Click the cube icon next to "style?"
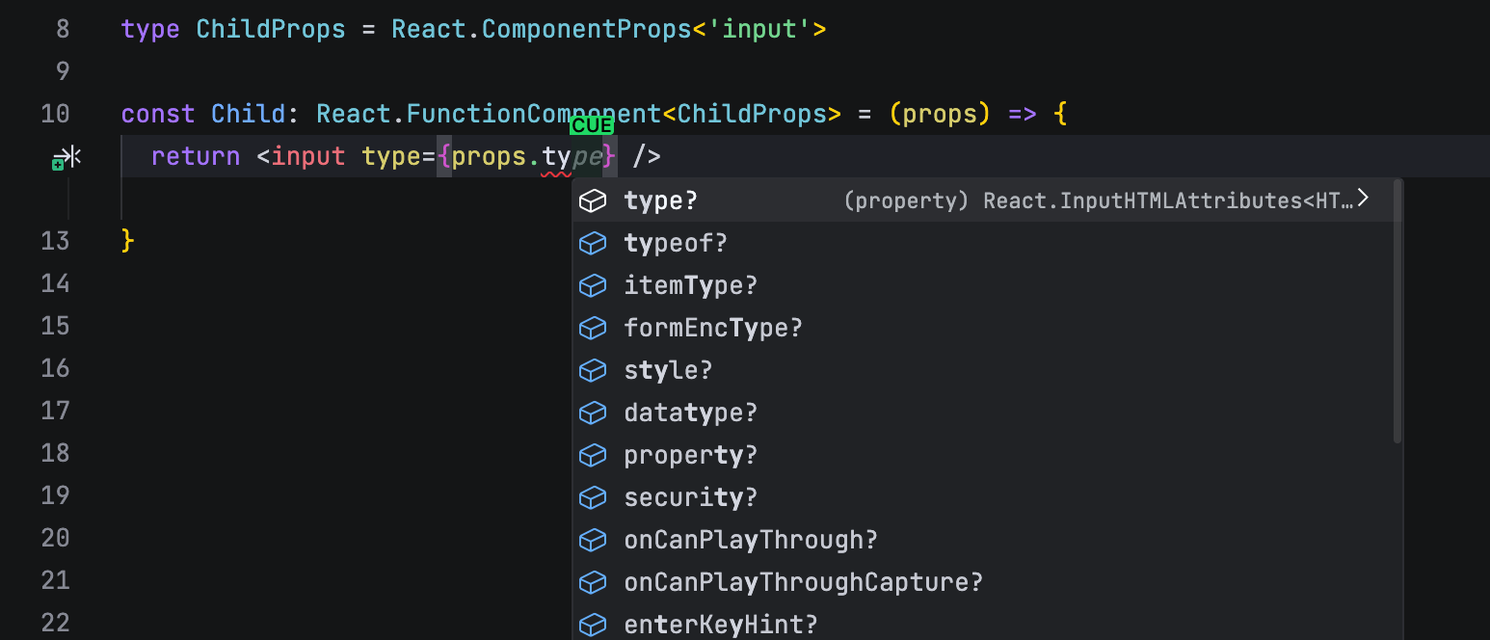The width and height of the screenshot is (1490, 640). pyautogui.click(x=593, y=370)
